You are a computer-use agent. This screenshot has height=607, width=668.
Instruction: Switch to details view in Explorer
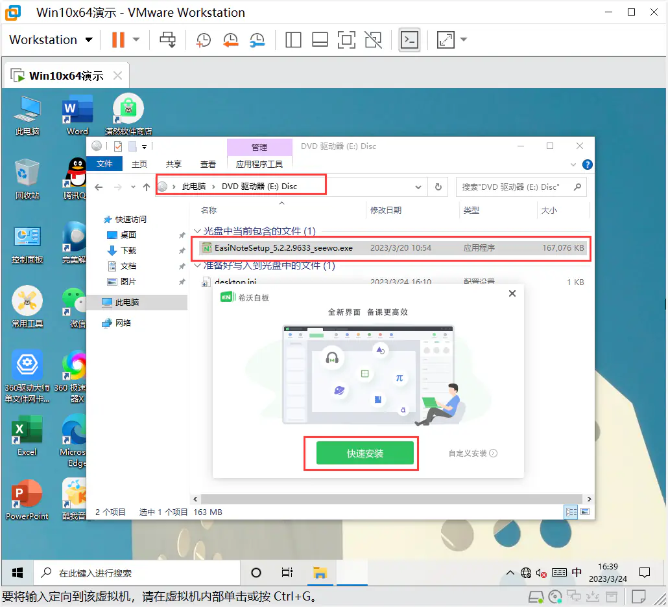tap(571, 512)
